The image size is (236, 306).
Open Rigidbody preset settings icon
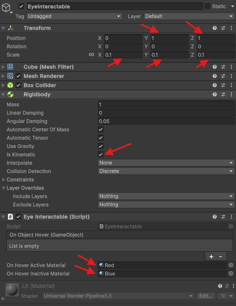[223, 94]
